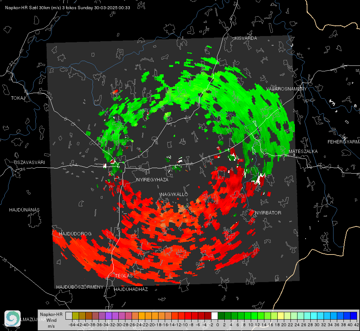360x331 pixels.
Task: Click the HAJDÚHADHÁZ town label
Action: tap(131, 289)
